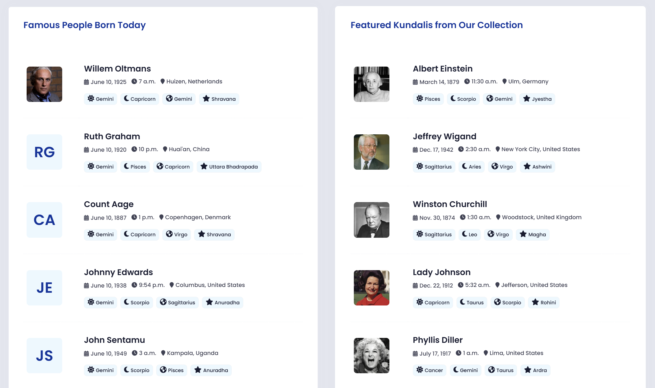Click the clock icon next to 9:54 p.m.
The height and width of the screenshot is (388, 655).
coord(134,285)
